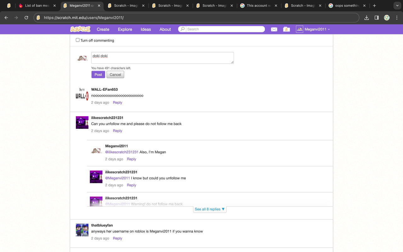Open WALL-EFan653's profile picture

tap(82, 94)
